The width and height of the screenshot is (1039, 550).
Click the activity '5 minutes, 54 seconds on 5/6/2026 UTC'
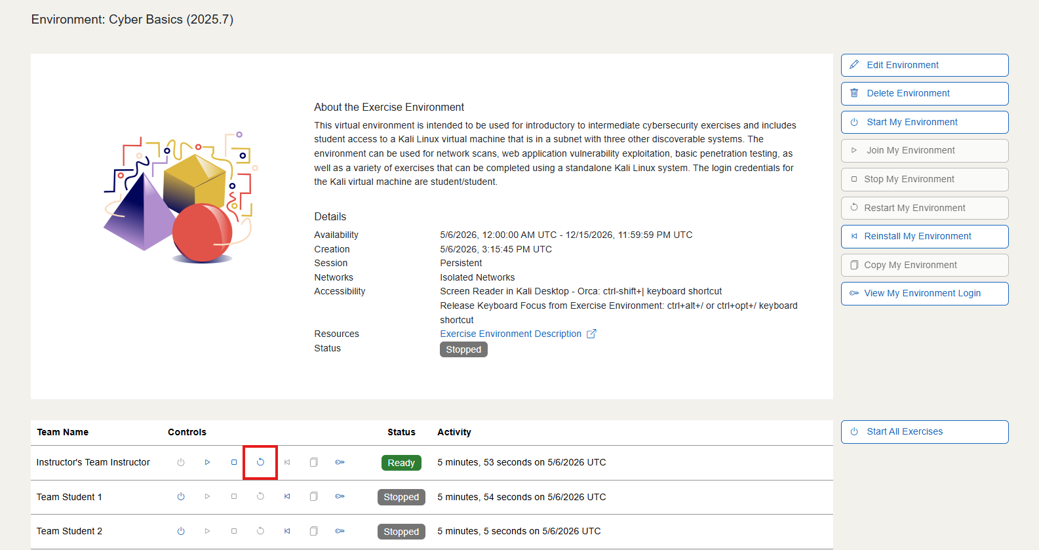522,497
